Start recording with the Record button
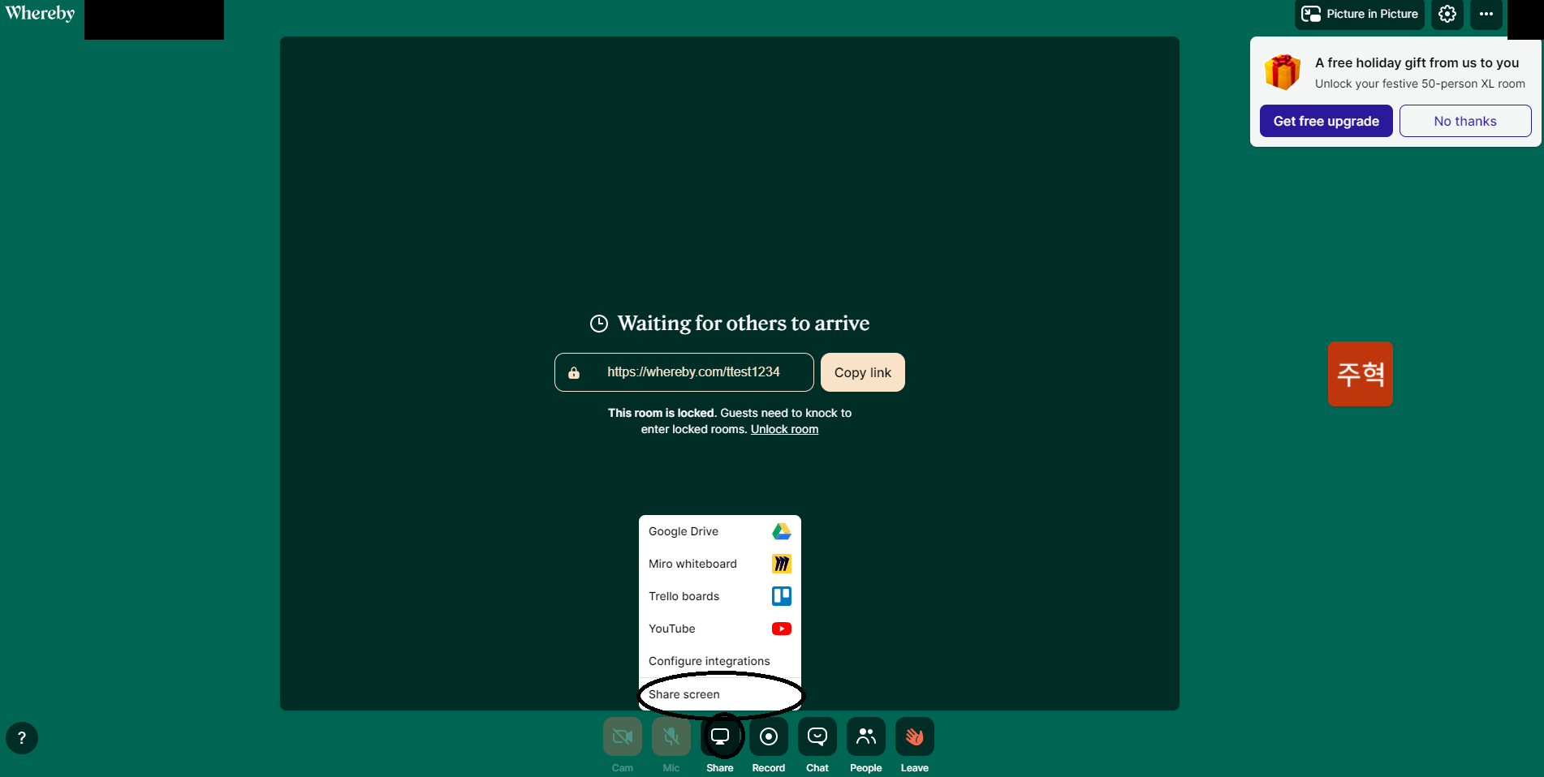Image resolution: width=1544 pixels, height=777 pixels. point(769,736)
